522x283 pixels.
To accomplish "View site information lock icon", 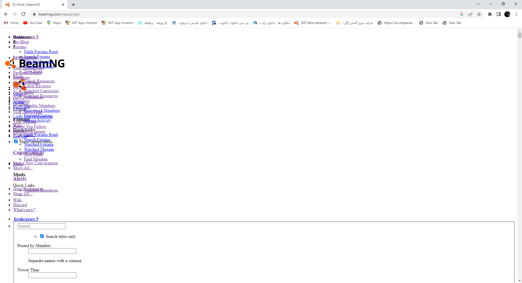I will click(x=34, y=14).
